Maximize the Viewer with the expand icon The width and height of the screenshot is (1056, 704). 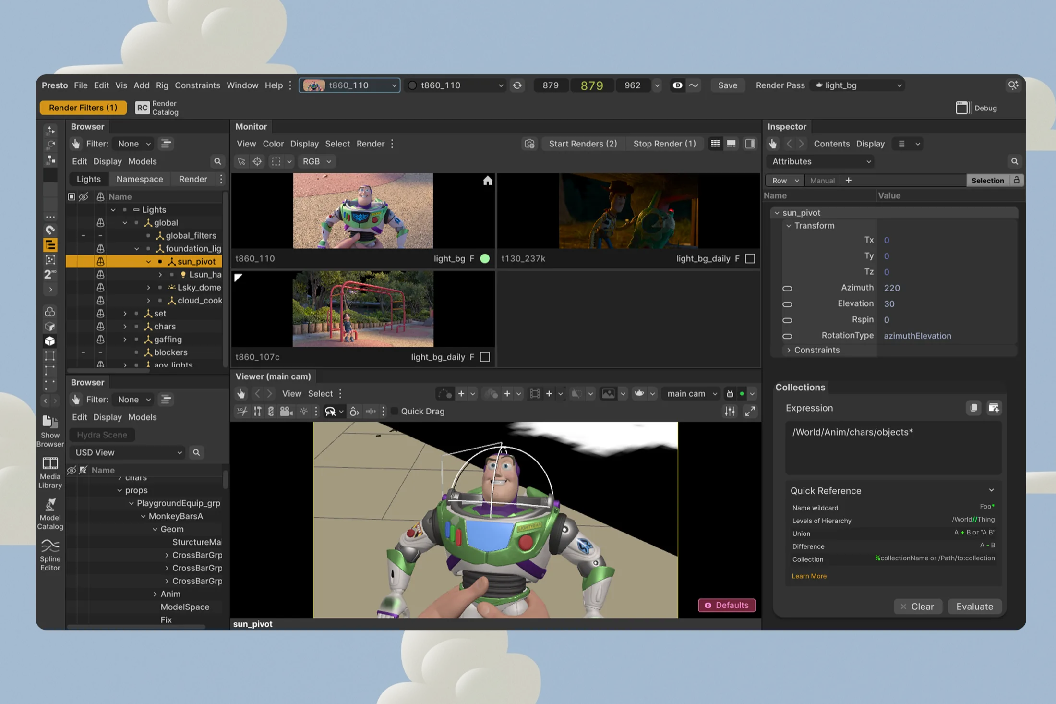coord(750,411)
